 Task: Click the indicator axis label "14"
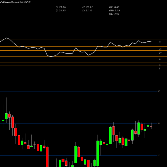160,59
